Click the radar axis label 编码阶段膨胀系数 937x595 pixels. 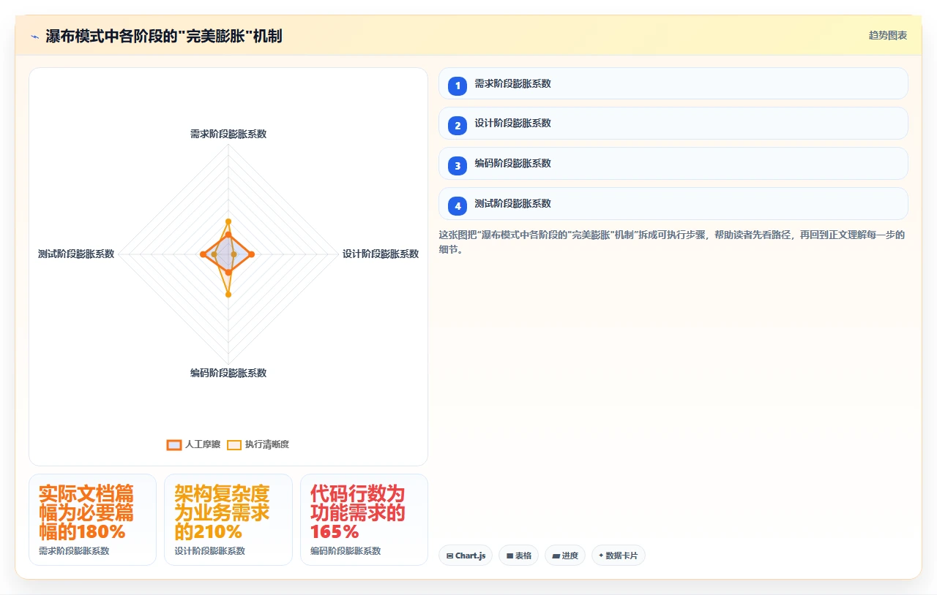228,373
